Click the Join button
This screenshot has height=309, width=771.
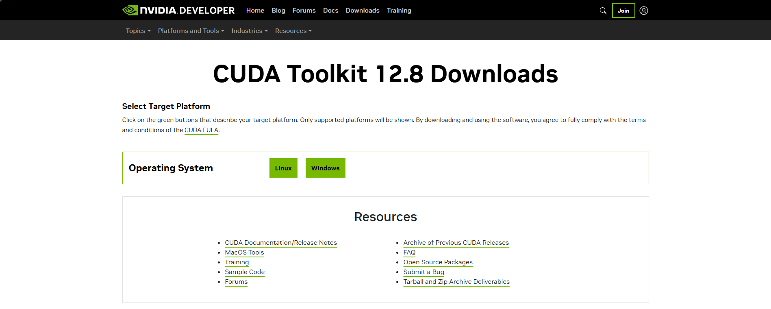click(623, 11)
